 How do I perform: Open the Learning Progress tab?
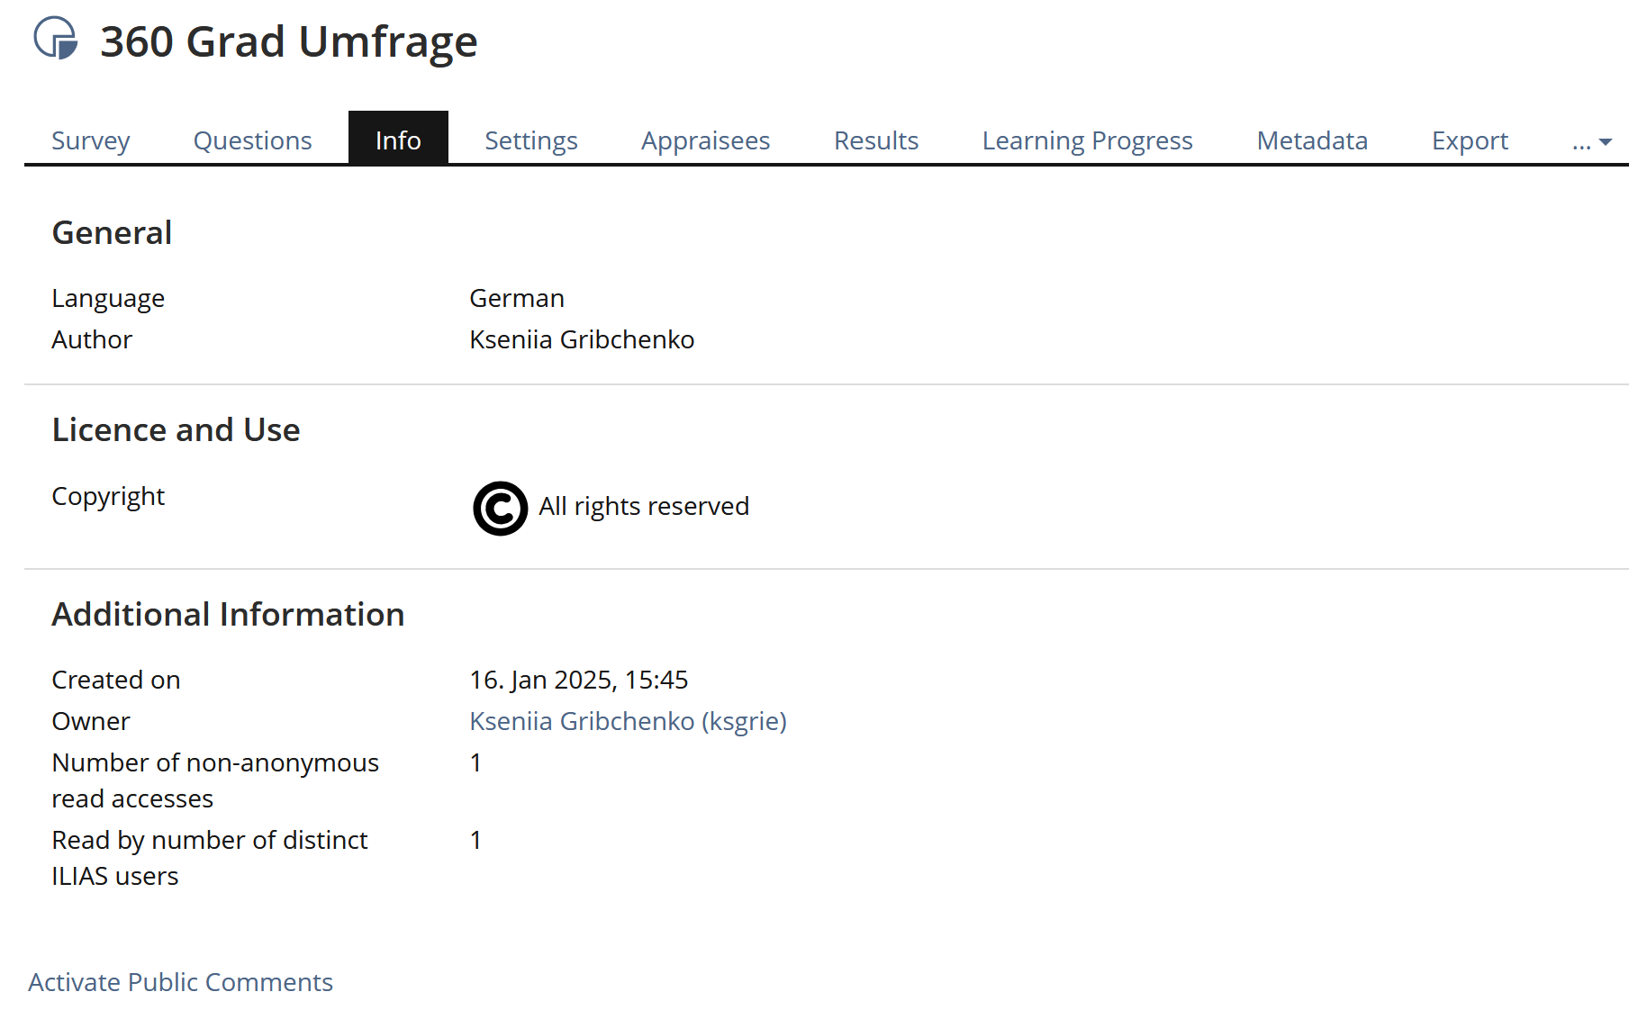pos(1087,140)
